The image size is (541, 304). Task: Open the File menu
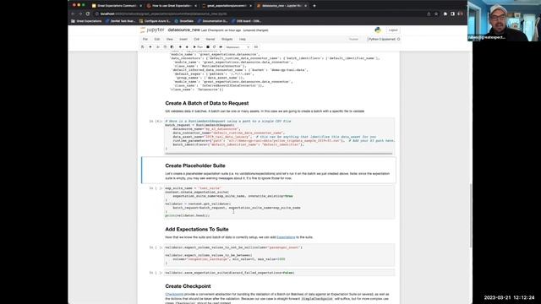tap(145, 40)
